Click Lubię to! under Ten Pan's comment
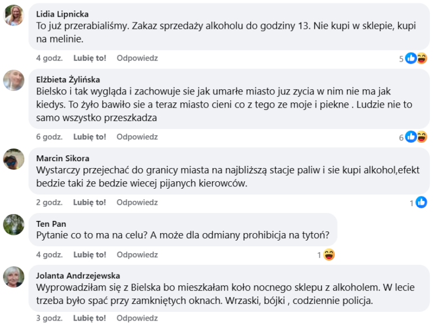Viewport: 443px width, 324px height. click(90, 255)
